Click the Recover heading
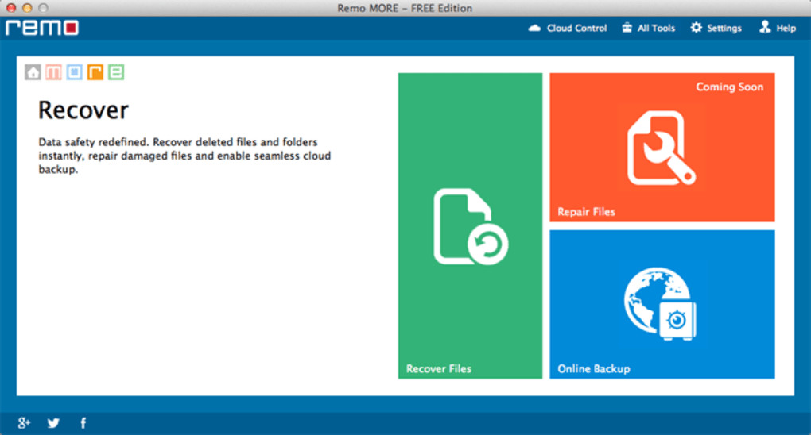The width and height of the screenshot is (811, 435). point(83,110)
